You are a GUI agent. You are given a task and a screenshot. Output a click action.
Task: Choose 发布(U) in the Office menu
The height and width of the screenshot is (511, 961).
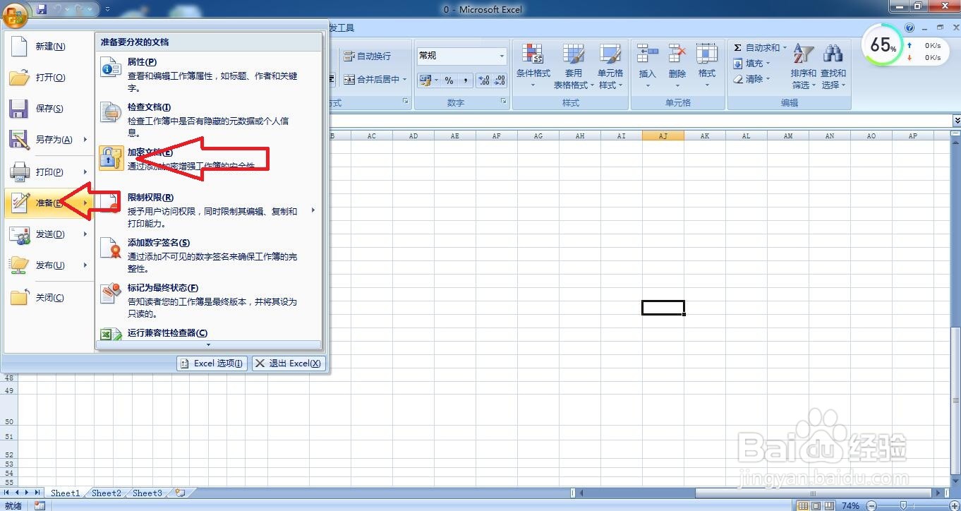tap(48, 265)
